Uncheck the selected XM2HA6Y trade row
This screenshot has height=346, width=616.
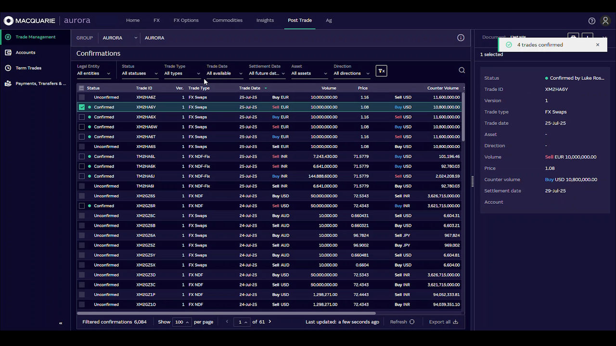(x=82, y=107)
